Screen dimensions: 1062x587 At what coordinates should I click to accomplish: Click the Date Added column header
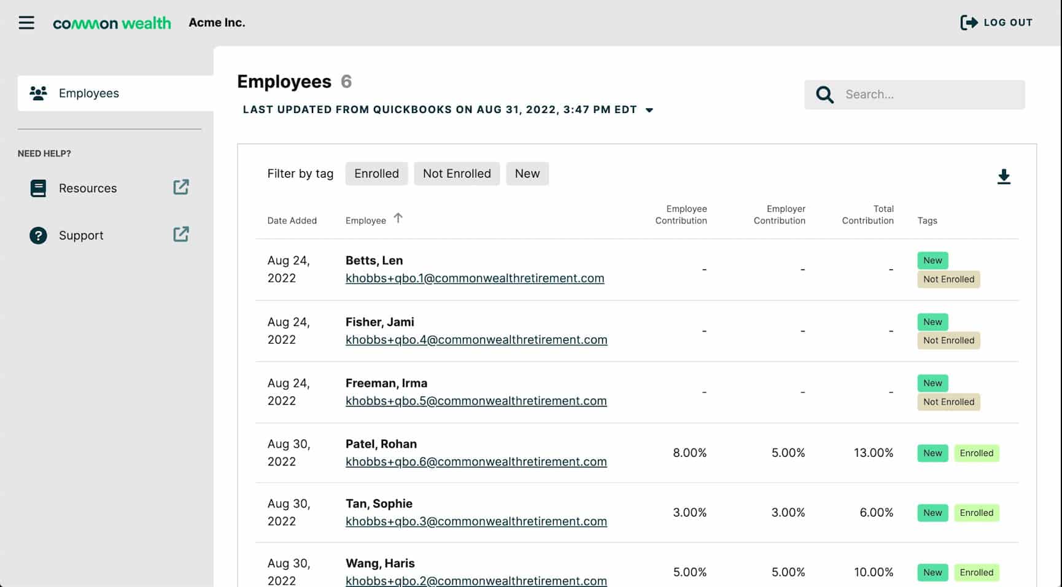[292, 220]
